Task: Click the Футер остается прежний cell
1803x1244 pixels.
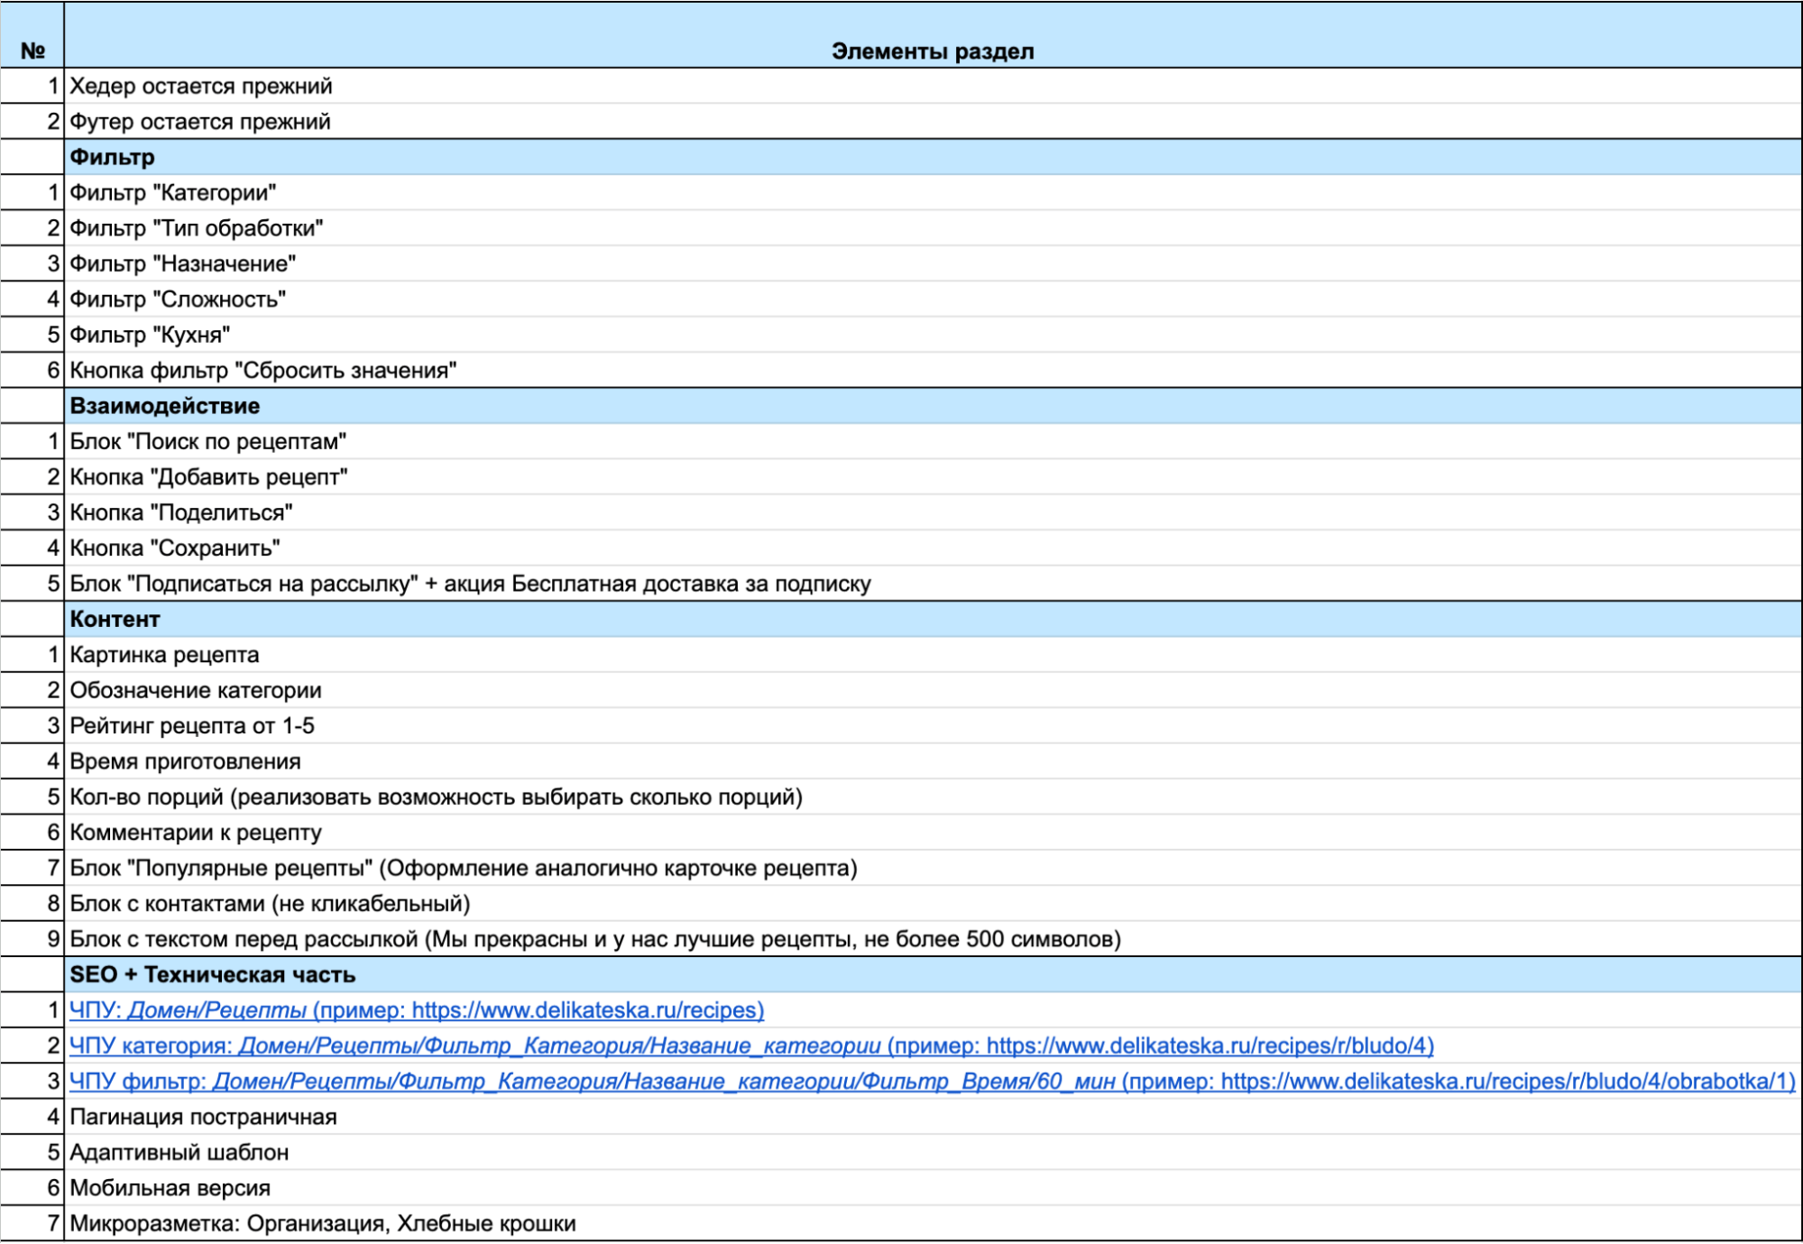Action: pos(200,122)
